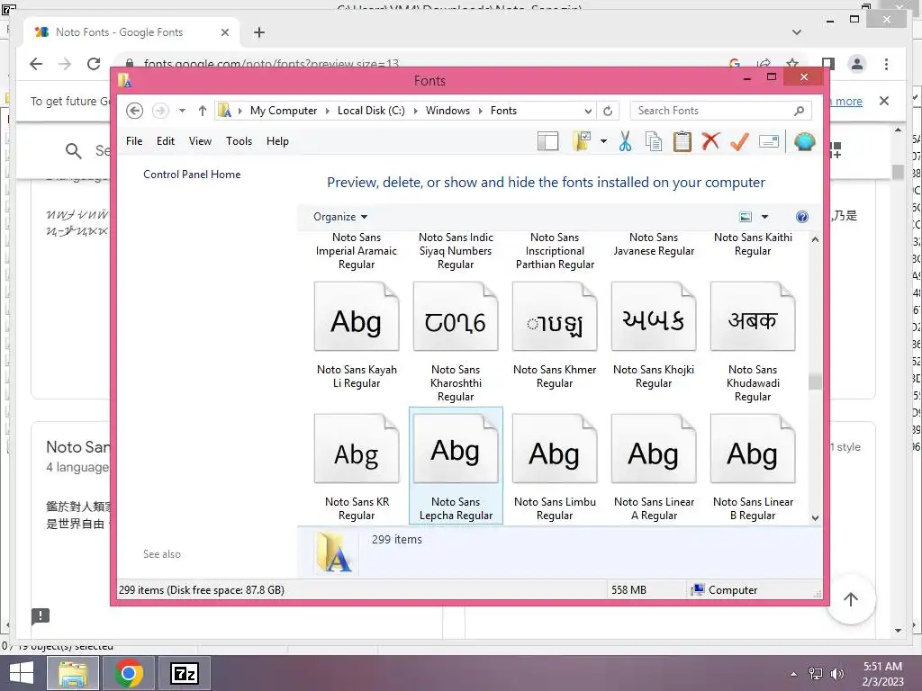This screenshot has width=922, height=691.
Task: Click Local Disk (C:) breadcrumb
Action: tap(371, 111)
